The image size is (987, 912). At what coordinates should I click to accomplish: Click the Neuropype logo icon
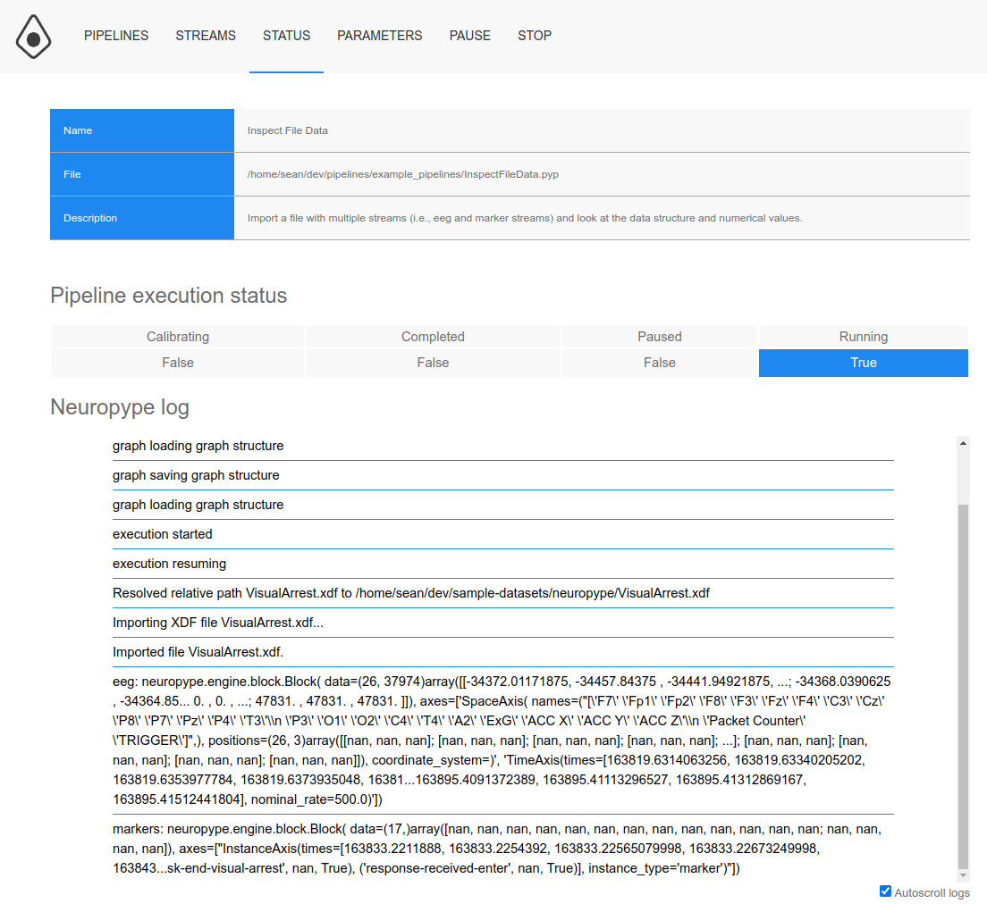coord(33,37)
